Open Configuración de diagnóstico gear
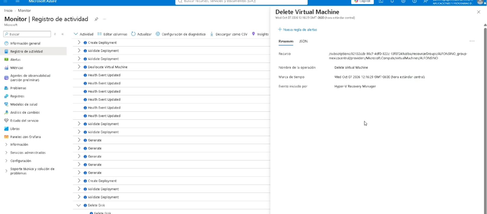 [158, 34]
